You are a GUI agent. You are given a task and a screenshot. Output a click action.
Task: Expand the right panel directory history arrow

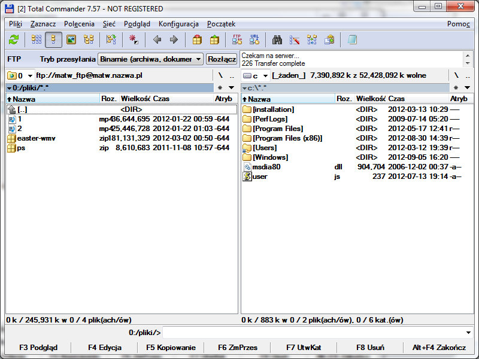[467, 88]
